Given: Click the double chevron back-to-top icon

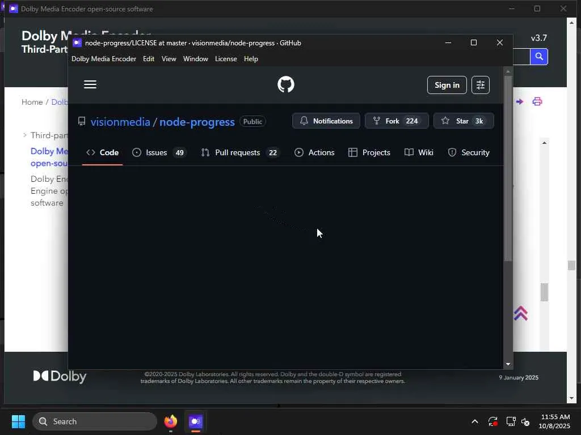Looking at the screenshot, I should pos(521,313).
